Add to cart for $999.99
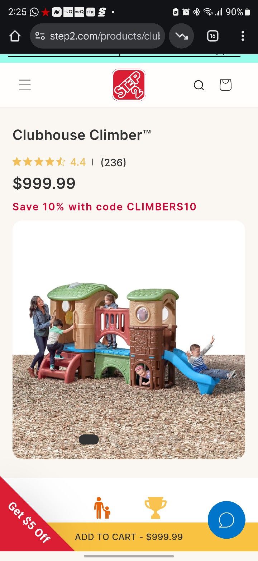Screen dimensions: 258x561 point(129,537)
